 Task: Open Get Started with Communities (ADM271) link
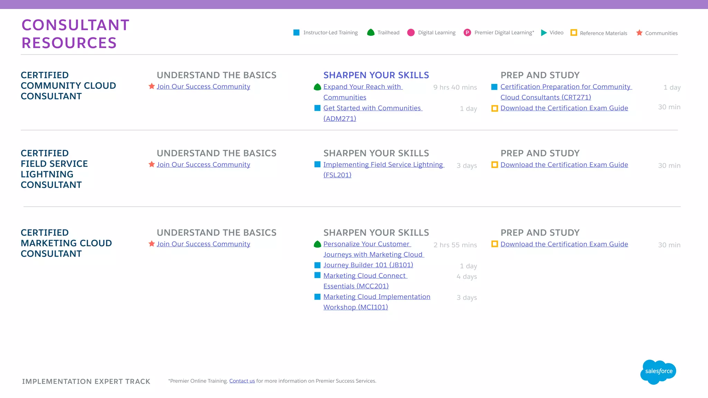pos(373,113)
